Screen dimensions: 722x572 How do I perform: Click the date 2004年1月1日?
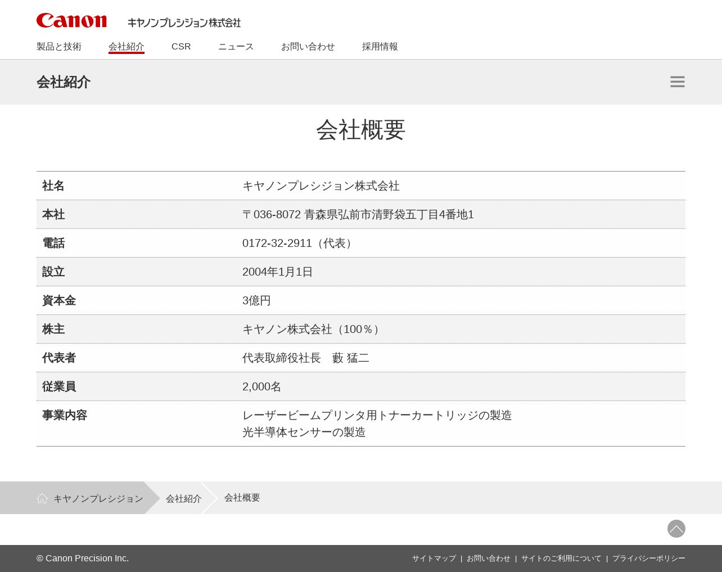[278, 272]
